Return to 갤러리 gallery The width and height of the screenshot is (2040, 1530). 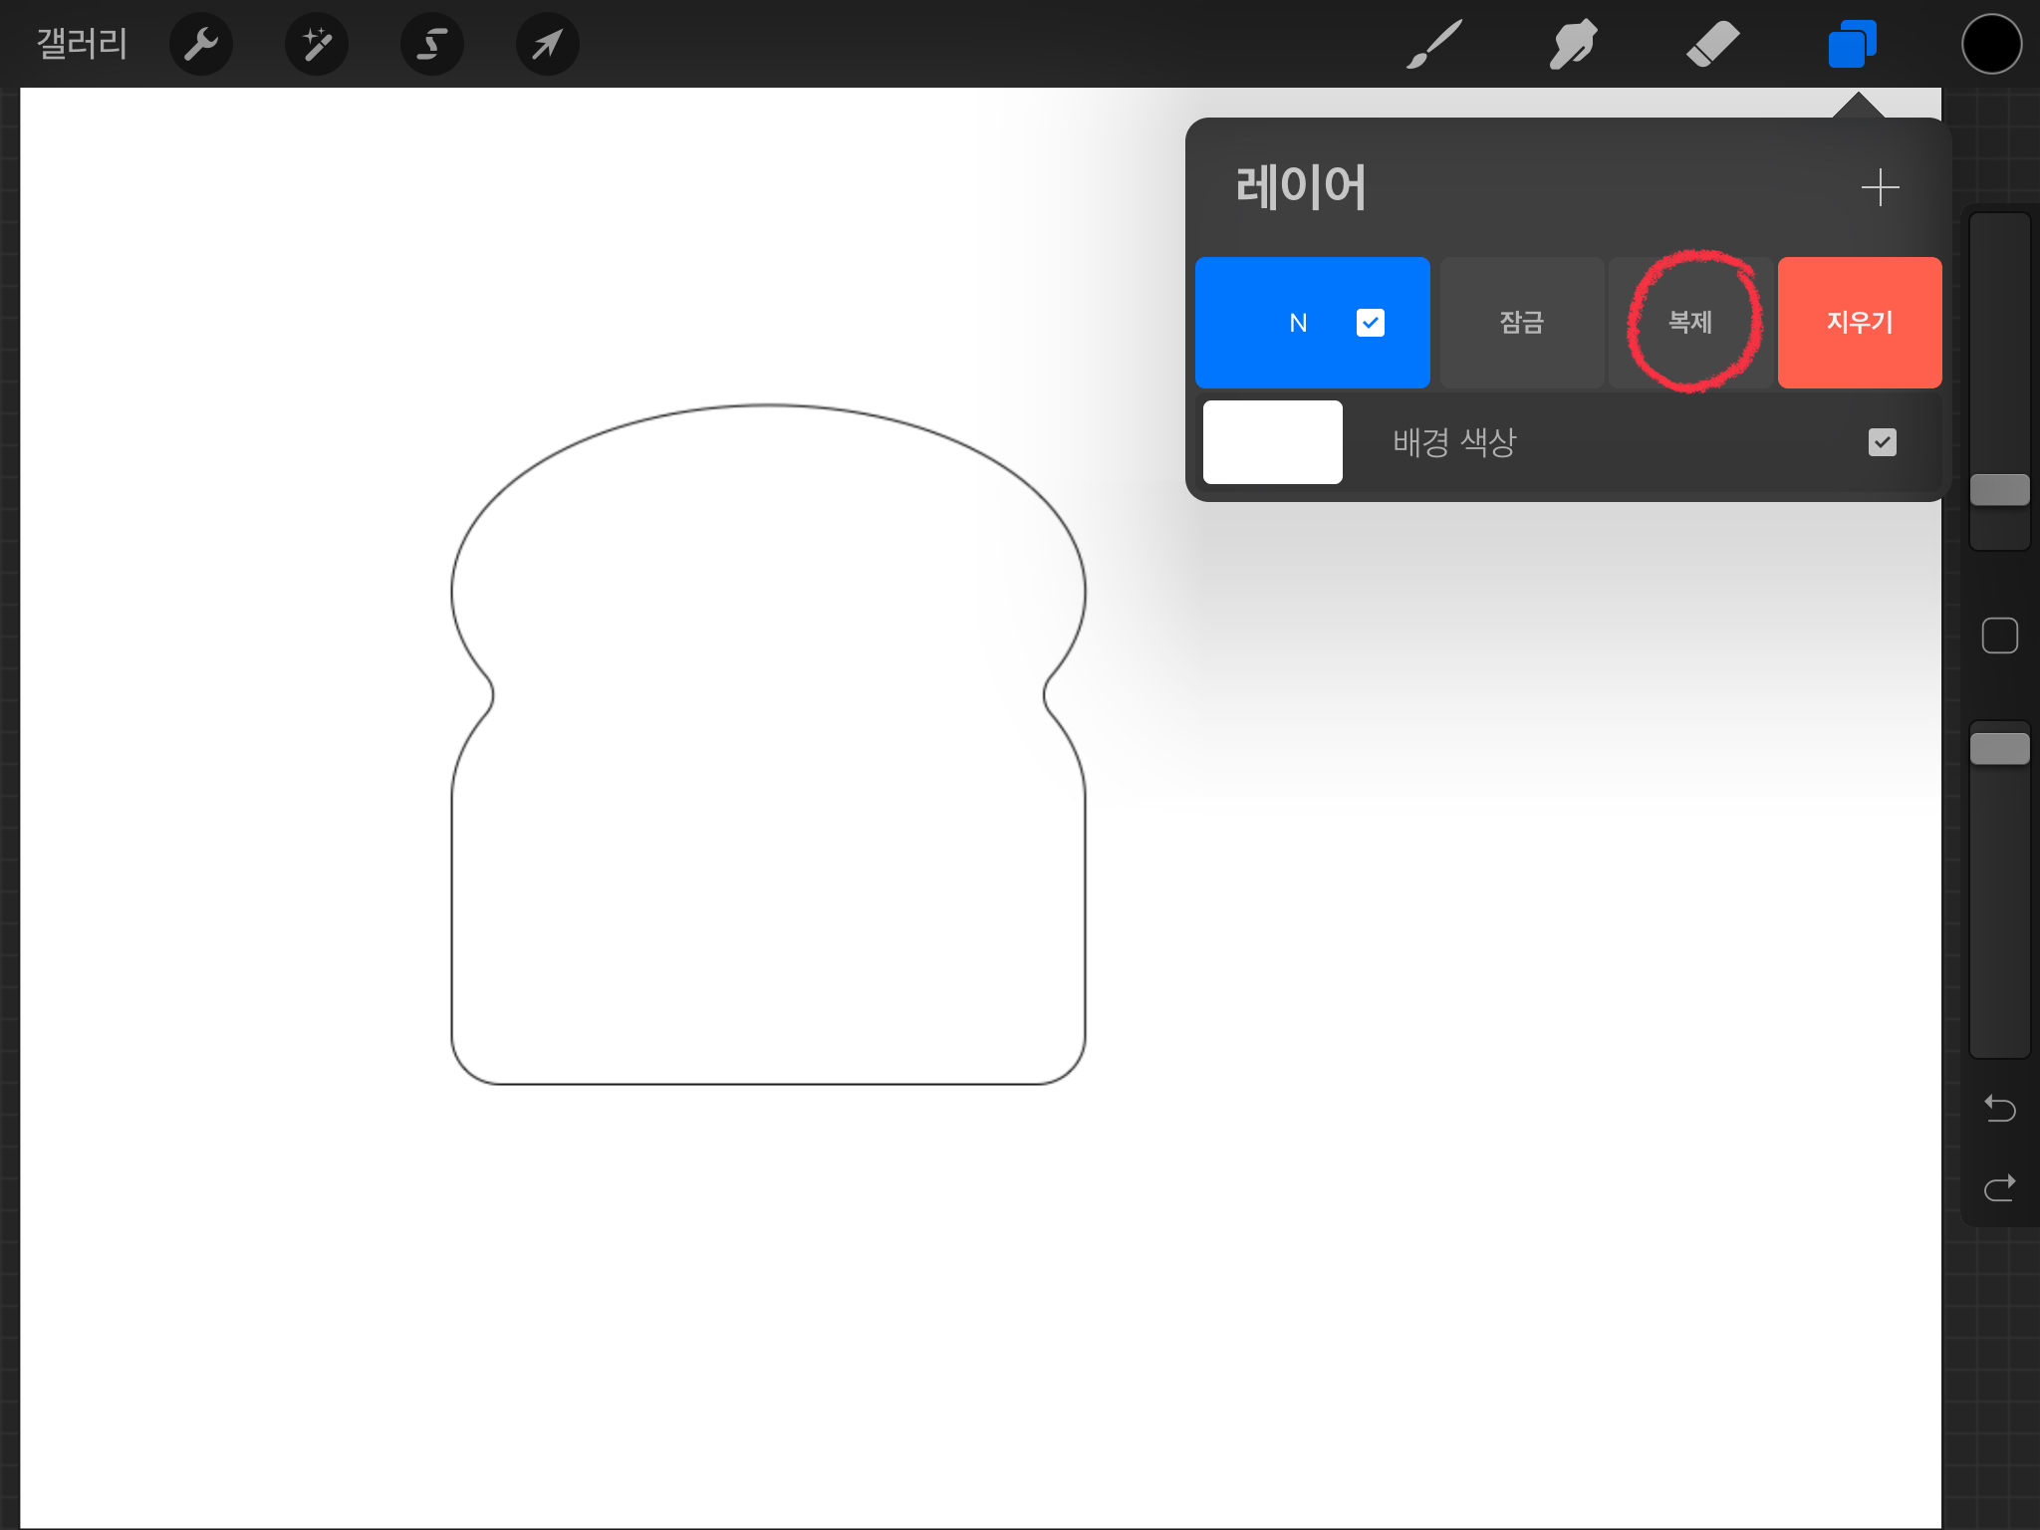click(82, 44)
